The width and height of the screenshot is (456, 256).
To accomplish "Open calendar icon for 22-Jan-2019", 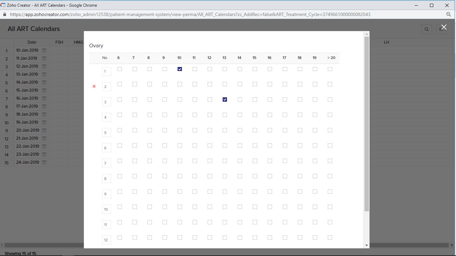I will tap(44, 146).
